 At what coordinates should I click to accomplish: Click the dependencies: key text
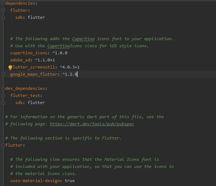[21, 3]
